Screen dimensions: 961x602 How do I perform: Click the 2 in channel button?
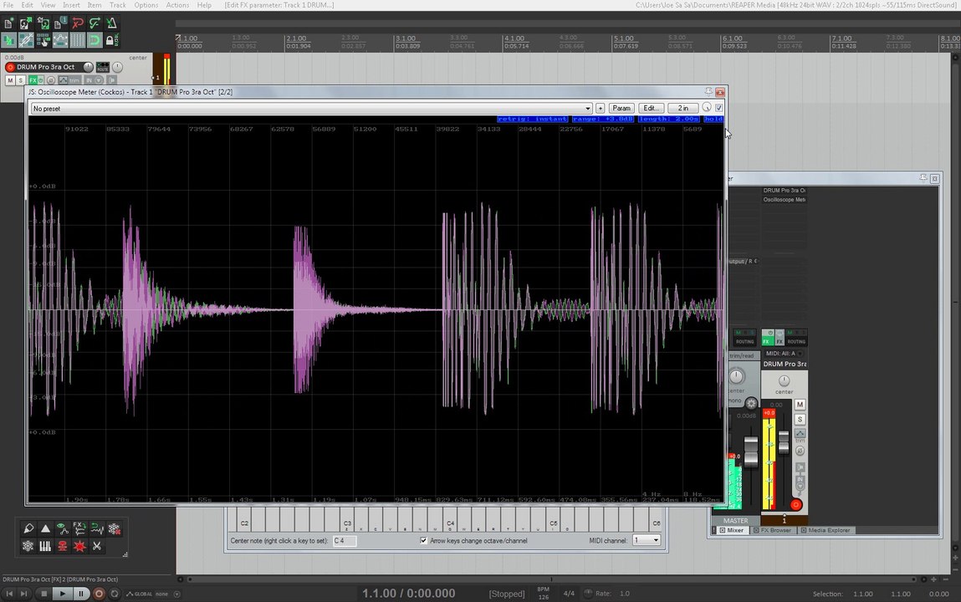[x=682, y=108]
